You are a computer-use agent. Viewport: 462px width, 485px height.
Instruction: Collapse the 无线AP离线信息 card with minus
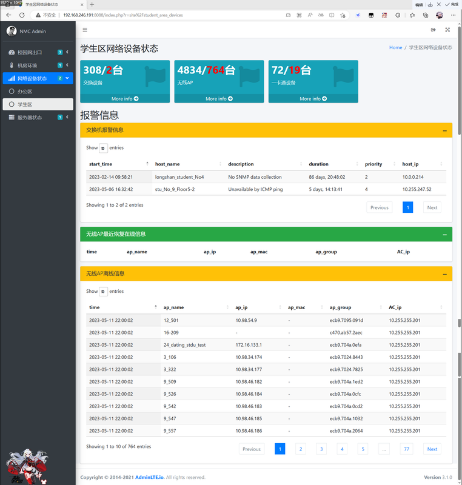[444, 274]
